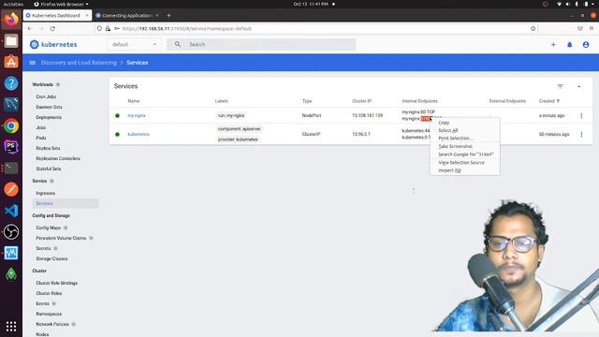
Task: Open Persistent Volume Claims in sidebar
Action: 61,238
